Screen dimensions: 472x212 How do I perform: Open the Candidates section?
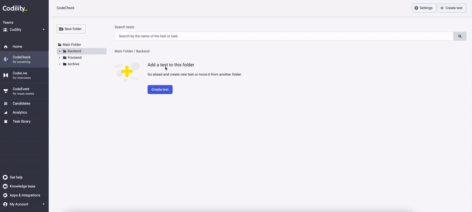pos(21,104)
